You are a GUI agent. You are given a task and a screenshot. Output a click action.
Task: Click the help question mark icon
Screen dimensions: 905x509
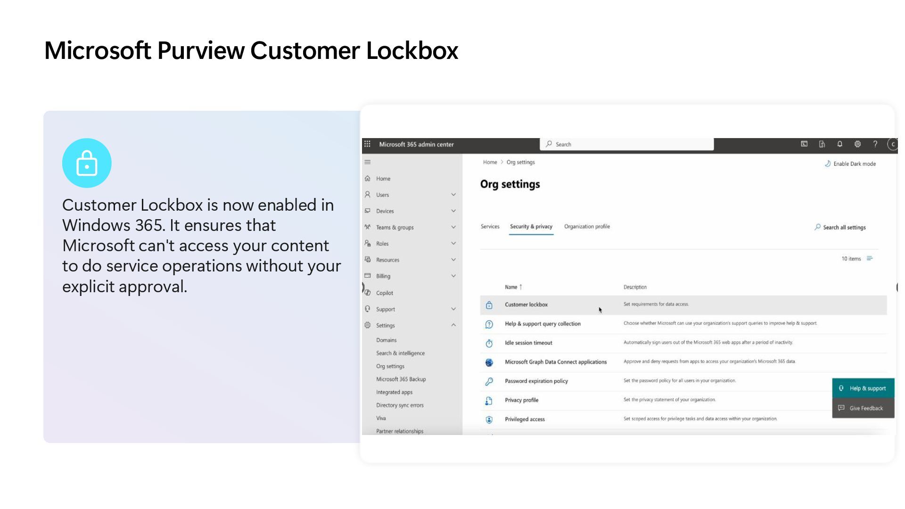coord(875,144)
